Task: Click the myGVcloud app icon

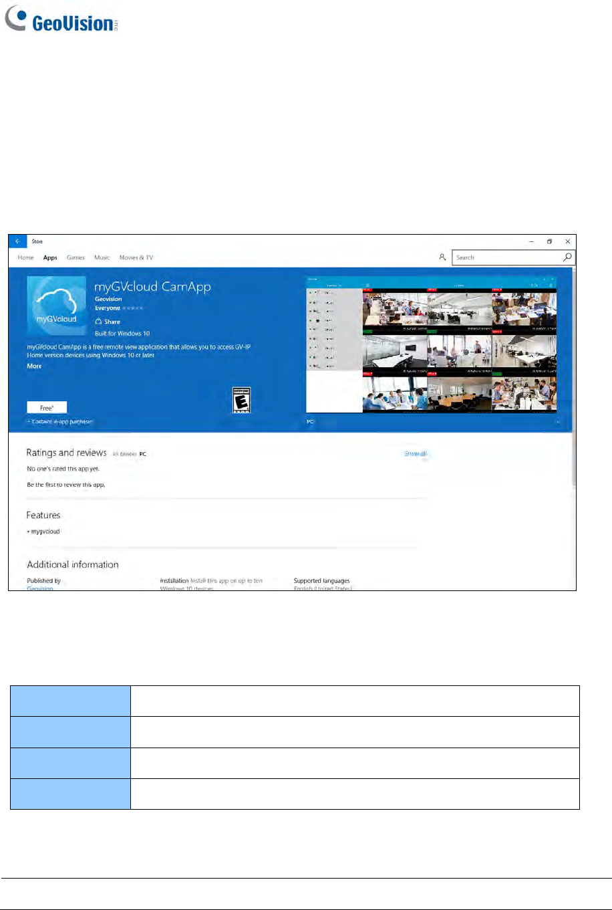Action: (x=56, y=306)
